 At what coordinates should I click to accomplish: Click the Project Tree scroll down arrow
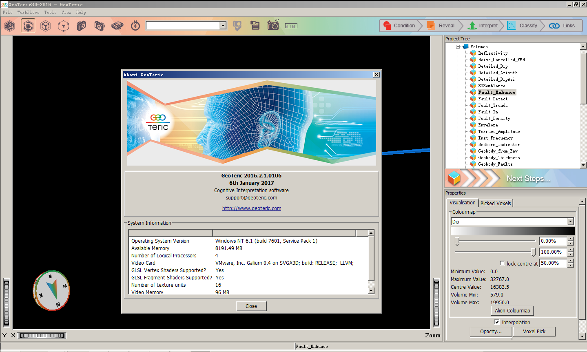pyautogui.click(x=583, y=165)
